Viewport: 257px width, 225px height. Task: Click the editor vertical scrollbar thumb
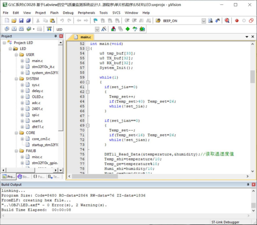(253, 77)
